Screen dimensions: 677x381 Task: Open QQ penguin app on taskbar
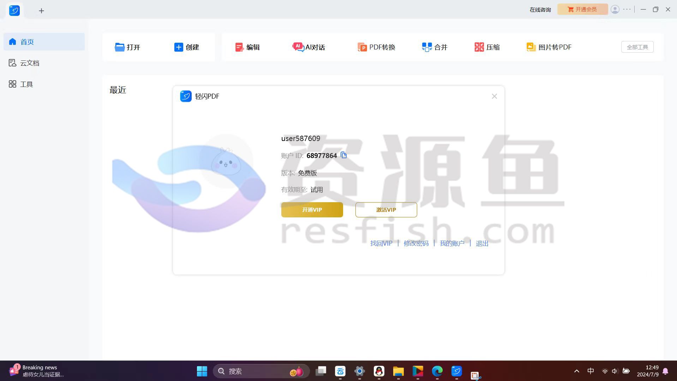tap(379, 371)
